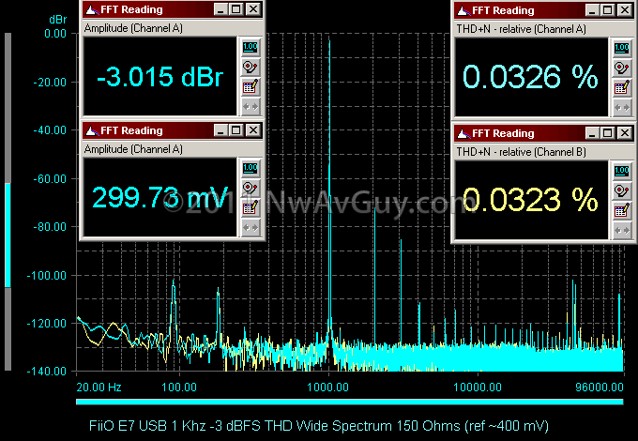Click 'THD+N - relative (Channel A)' label
This screenshot has width=638, height=441.
pyautogui.click(x=522, y=29)
